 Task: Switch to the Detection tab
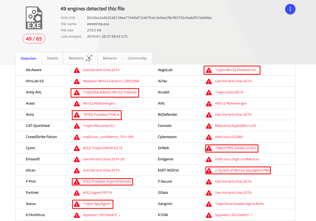[x=29, y=58]
